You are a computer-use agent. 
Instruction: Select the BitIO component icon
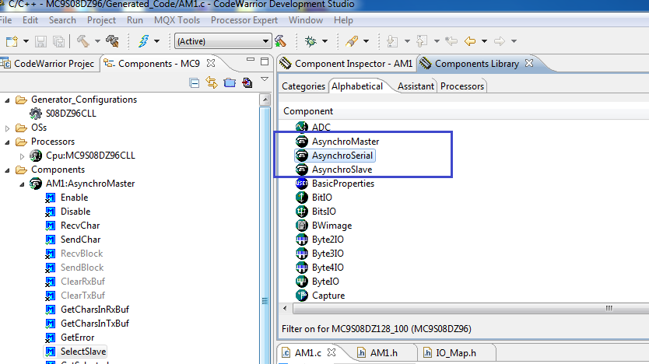(302, 198)
